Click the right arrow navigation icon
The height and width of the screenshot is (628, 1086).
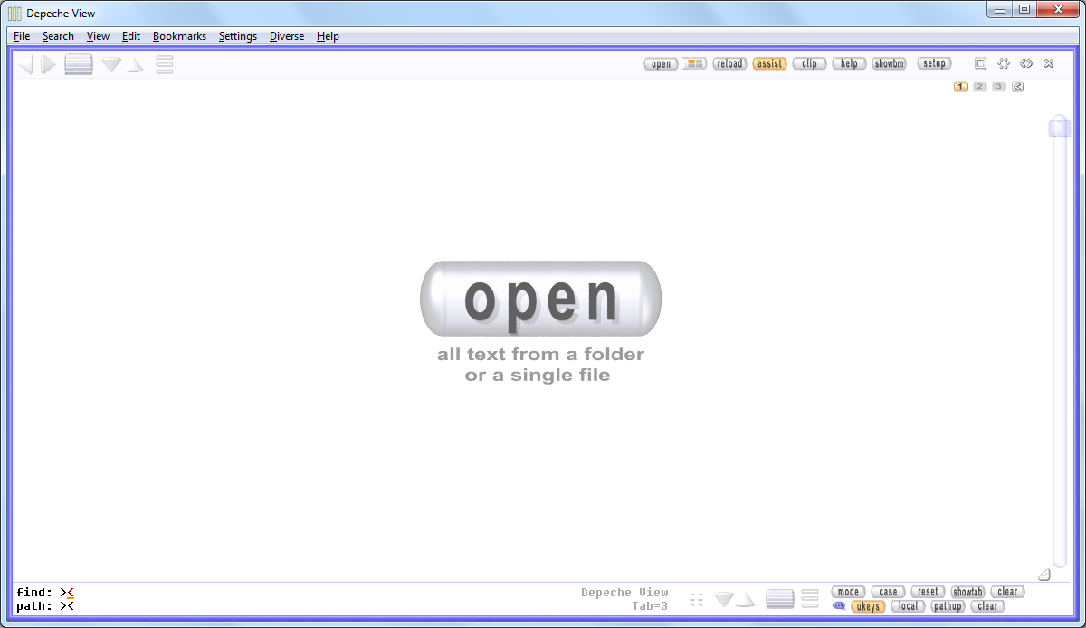[x=49, y=64]
